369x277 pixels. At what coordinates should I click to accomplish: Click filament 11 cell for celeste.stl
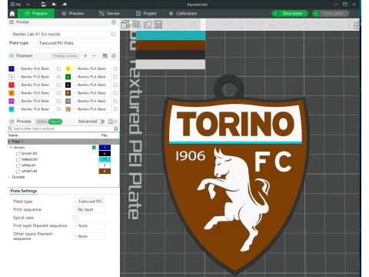point(105,159)
